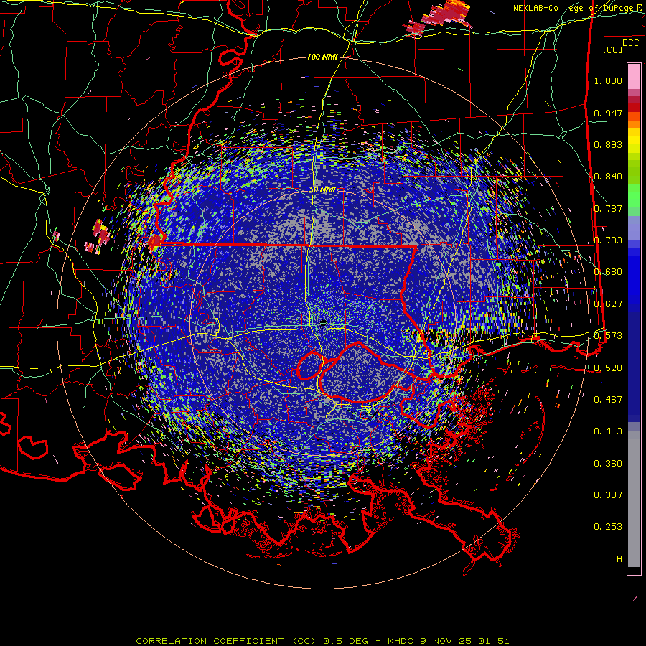Click the [CC] label above the color scale
646x646 pixels.
(613, 50)
